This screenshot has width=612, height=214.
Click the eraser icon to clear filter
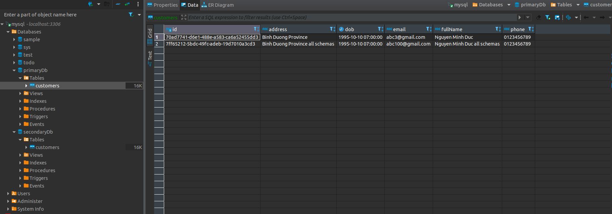tap(538, 17)
